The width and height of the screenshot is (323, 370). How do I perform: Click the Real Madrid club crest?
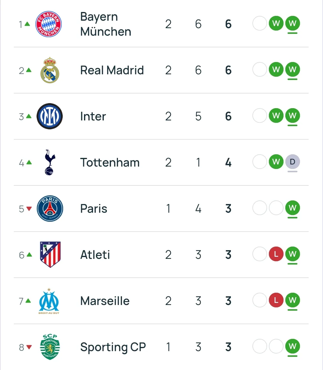click(50, 70)
